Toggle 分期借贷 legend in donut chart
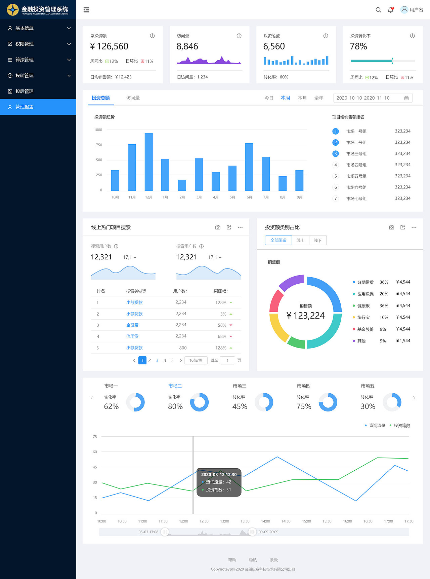Screen dimensions: 430x579 (x=363, y=282)
